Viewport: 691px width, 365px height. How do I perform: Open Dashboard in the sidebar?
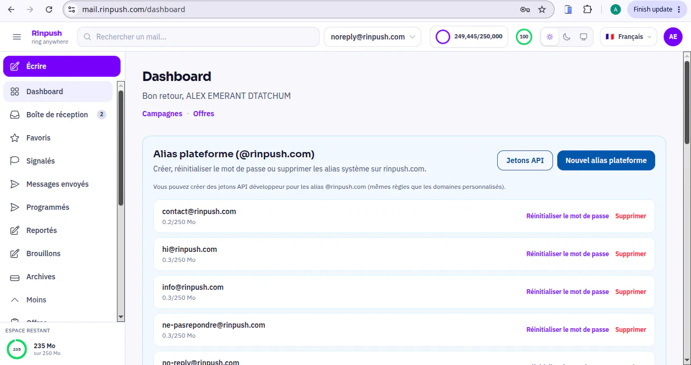coord(58,92)
